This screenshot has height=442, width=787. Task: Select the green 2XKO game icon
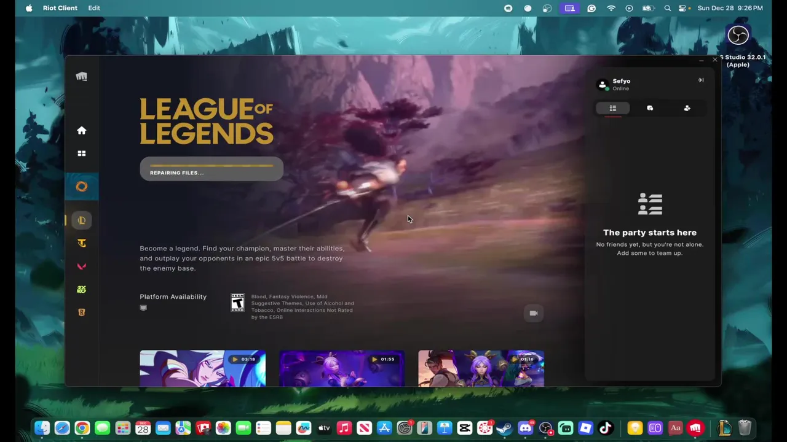(x=81, y=289)
